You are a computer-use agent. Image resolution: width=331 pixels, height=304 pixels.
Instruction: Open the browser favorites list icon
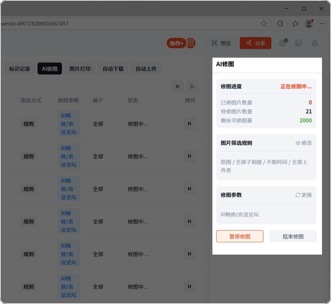295,24
